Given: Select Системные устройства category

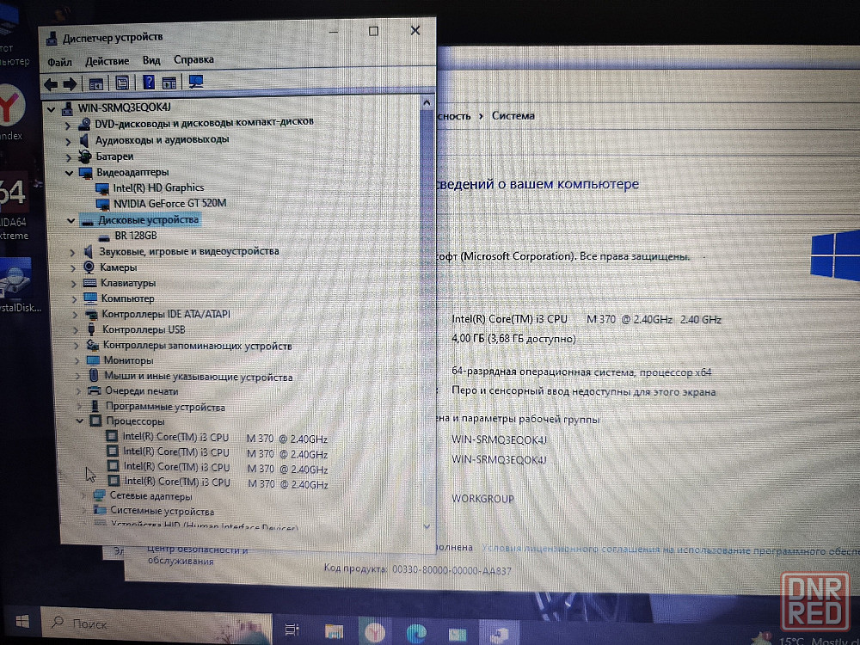Looking at the screenshot, I should pyautogui.click(x=162, y=511).
